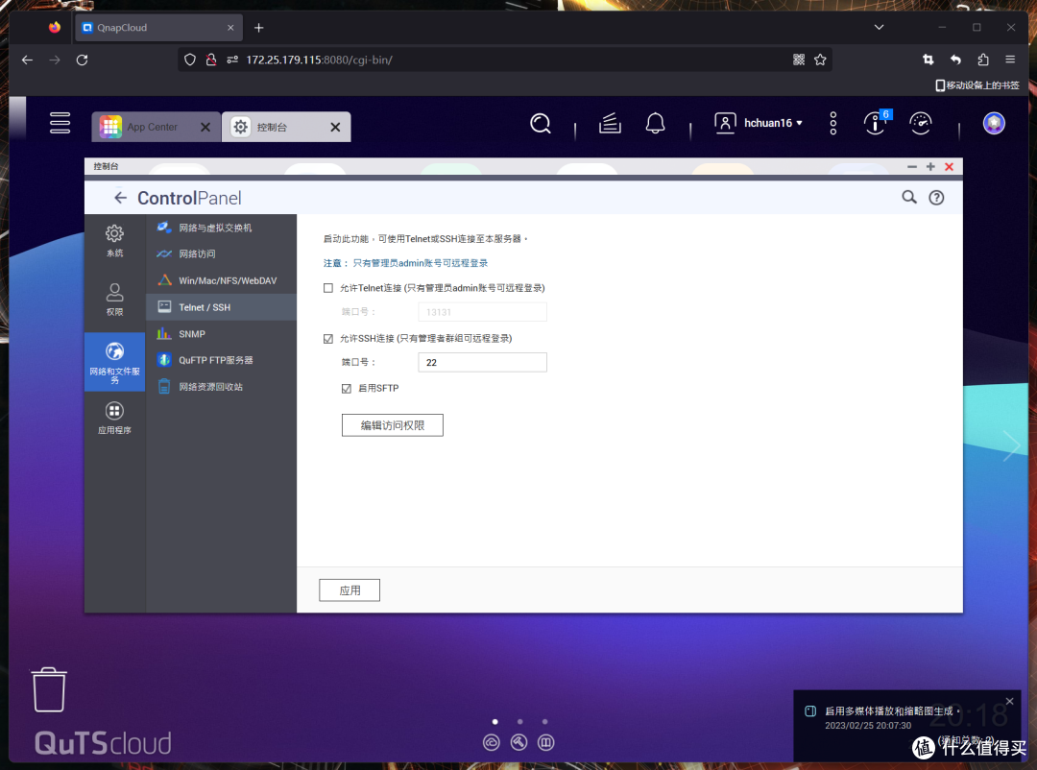This screenshot has height=770, width=1037.
Task: Click middle bottom desktop circular icon
Action: click(519, 742)
